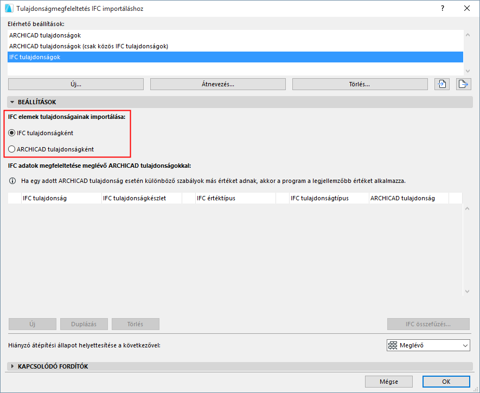Viewport: 480px width, 393px height.
Task: Select ARCHICAD tulajdonságként radio option
Action: [x=11, y=149]
